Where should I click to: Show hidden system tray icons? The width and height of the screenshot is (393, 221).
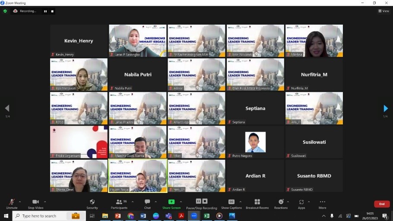coord(323,216)
